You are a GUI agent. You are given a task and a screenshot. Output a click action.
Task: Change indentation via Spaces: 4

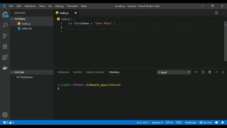157,122
